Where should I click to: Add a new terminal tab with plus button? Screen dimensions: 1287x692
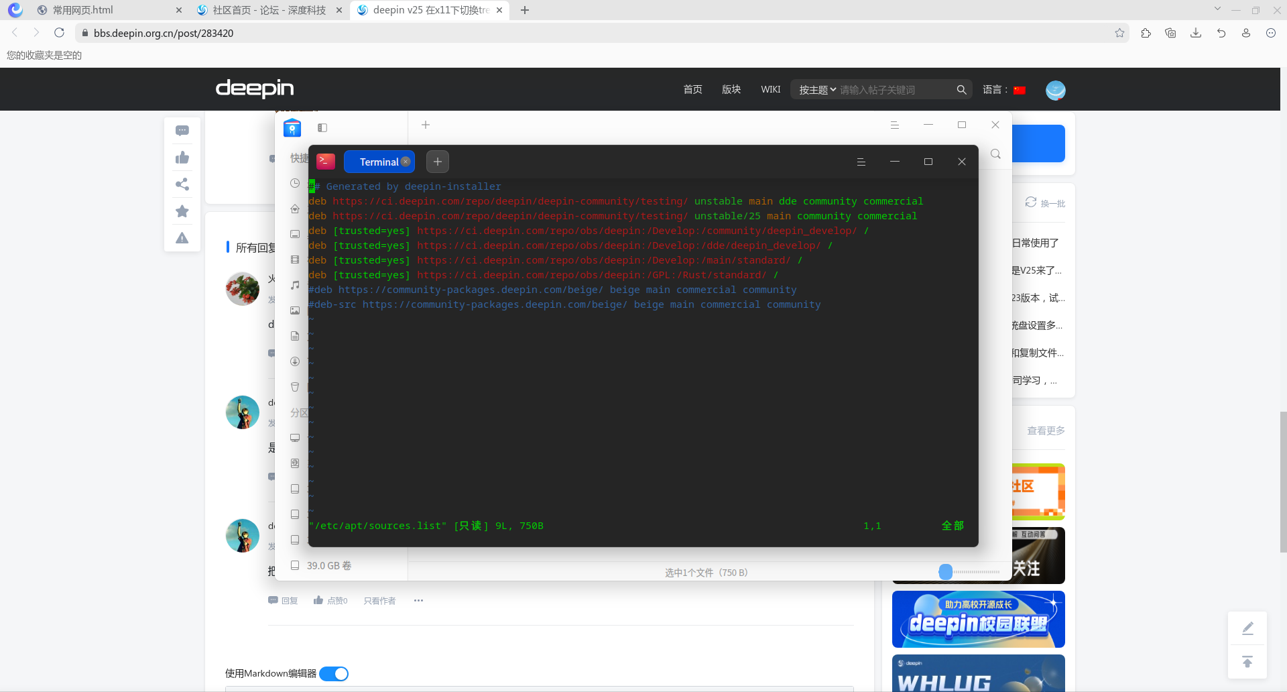point(438,162)
